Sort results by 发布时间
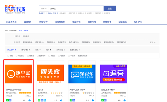 pyautogui.click(x=61, y=50)
